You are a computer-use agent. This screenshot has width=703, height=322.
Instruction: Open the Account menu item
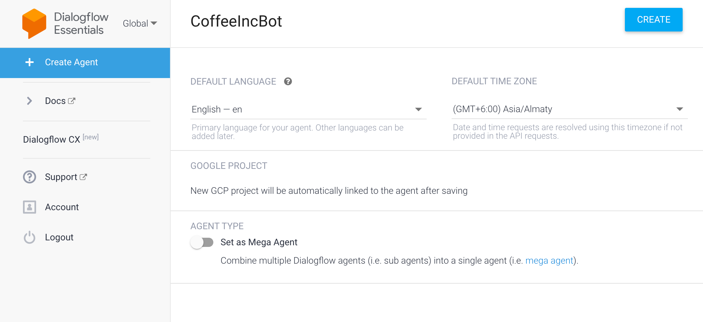pos(62,207)
